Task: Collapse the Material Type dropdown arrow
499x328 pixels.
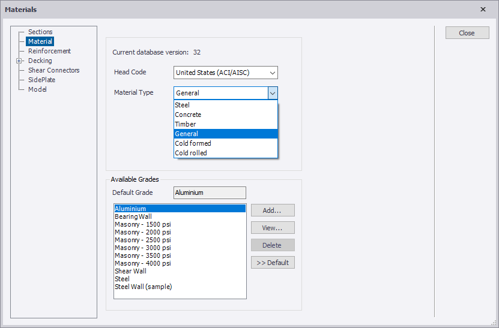Action: tap(273, 93)
